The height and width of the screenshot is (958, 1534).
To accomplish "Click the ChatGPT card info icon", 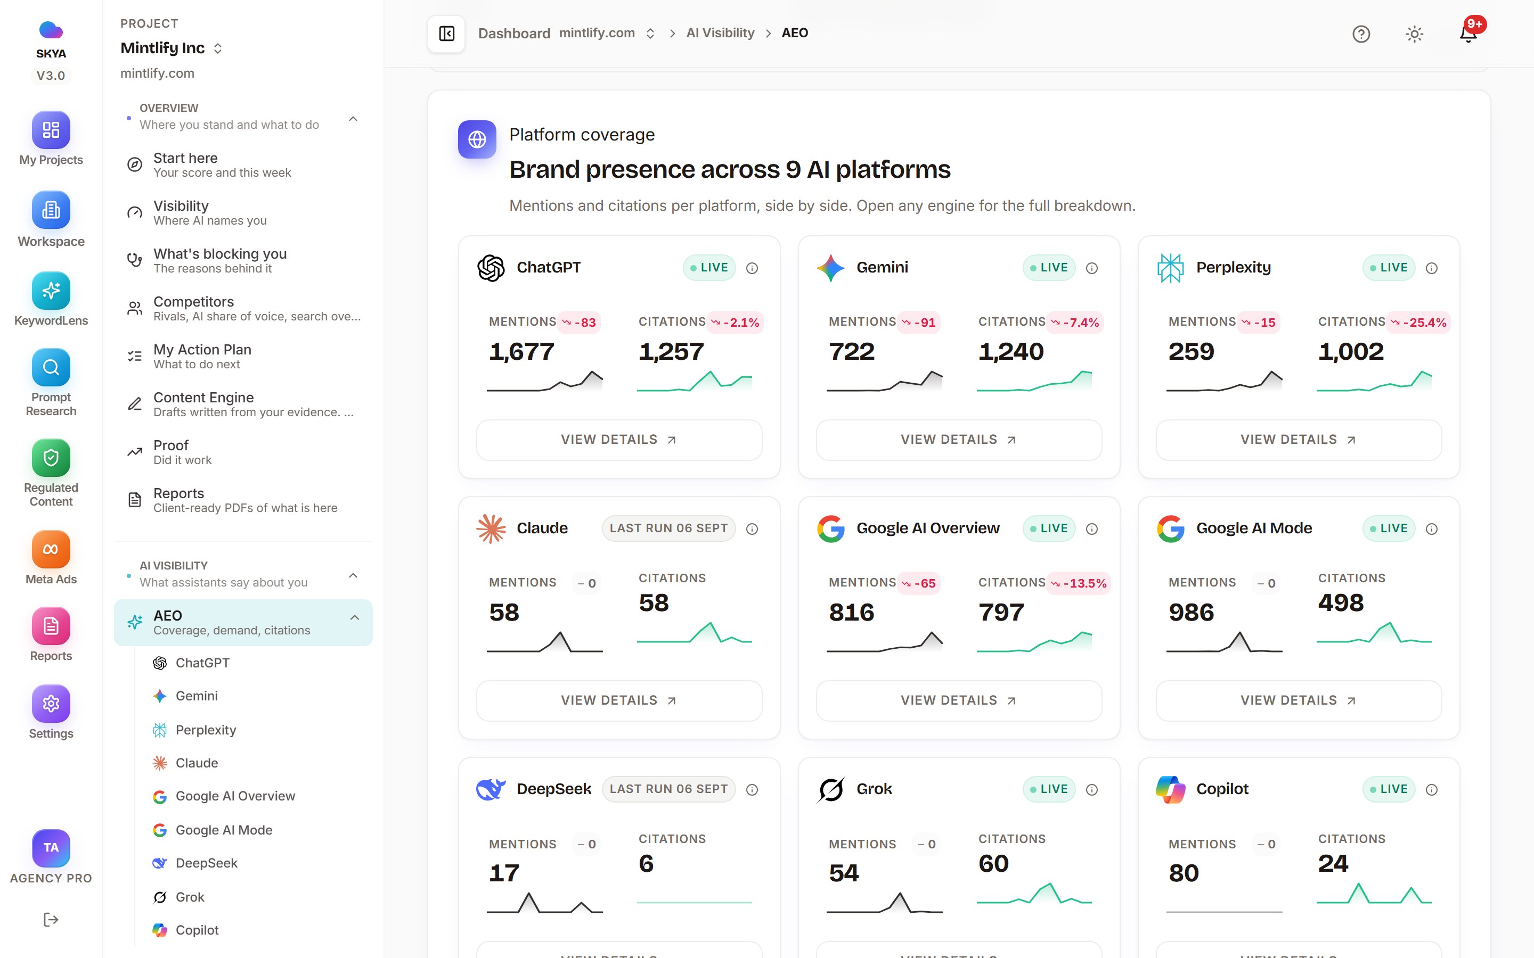I will 752,268.
